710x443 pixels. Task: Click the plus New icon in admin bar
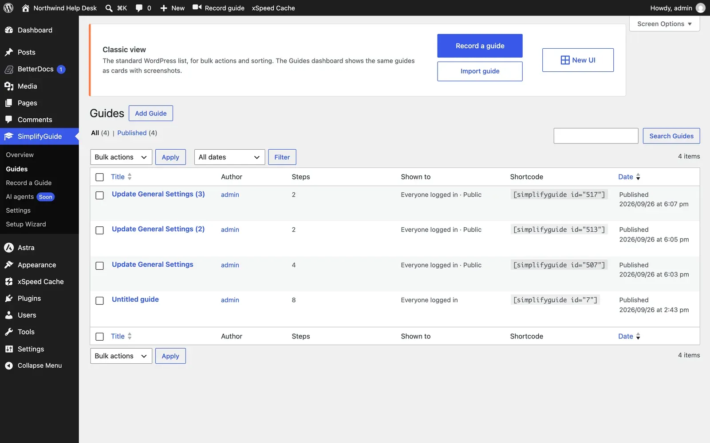[x=164, y=8]
